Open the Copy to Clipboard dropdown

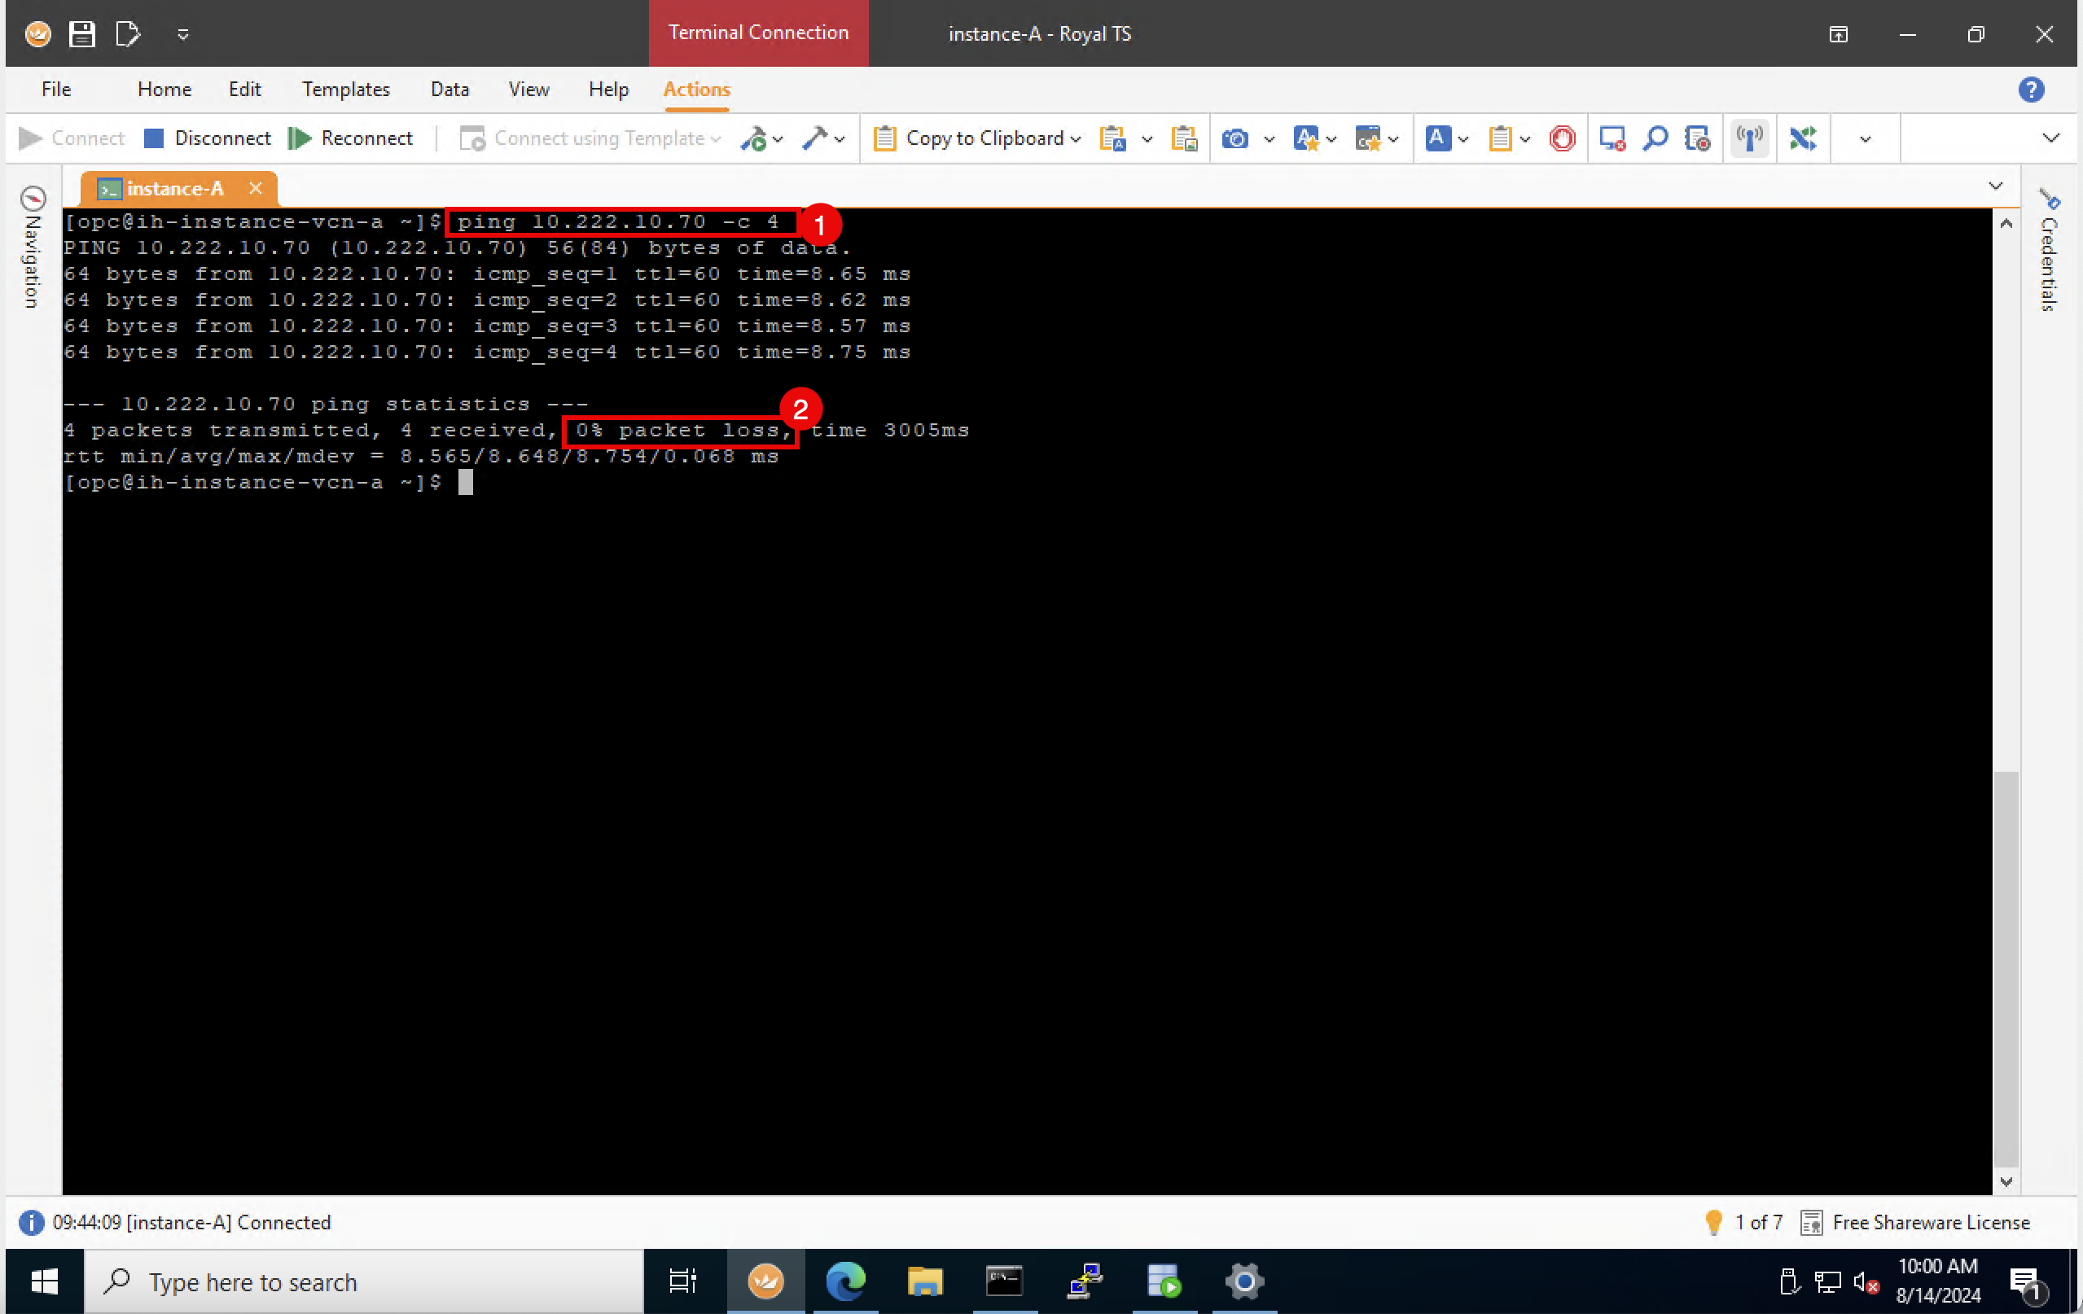coord(1075,139)
